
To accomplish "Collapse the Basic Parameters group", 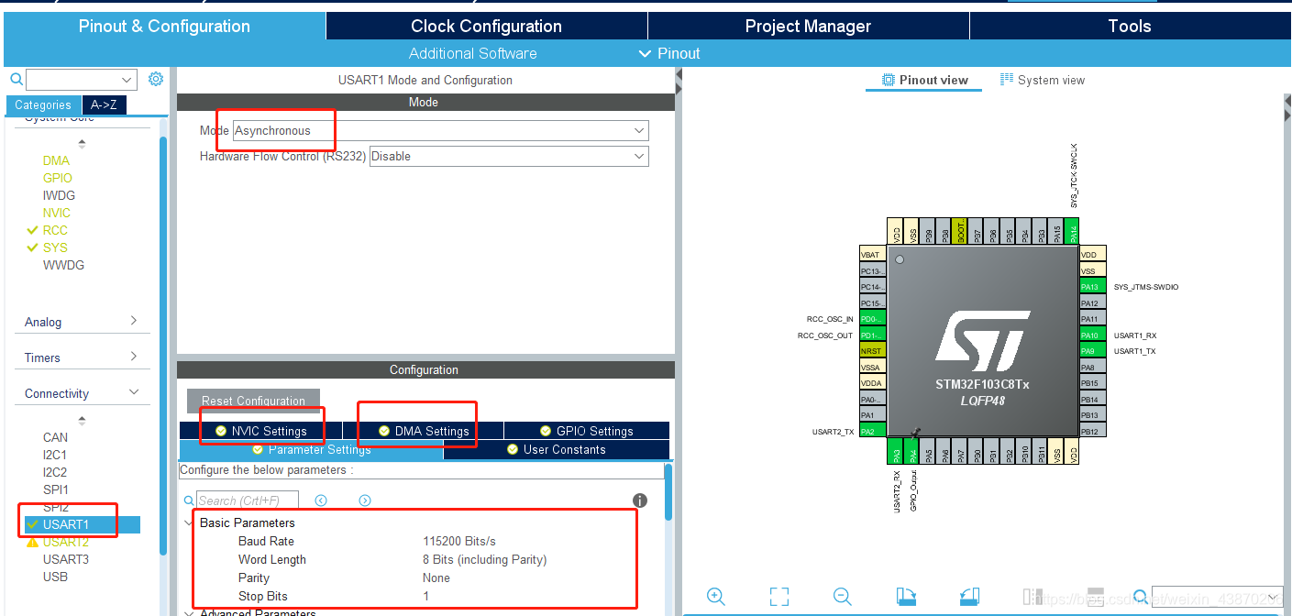I will click(190, 522).
